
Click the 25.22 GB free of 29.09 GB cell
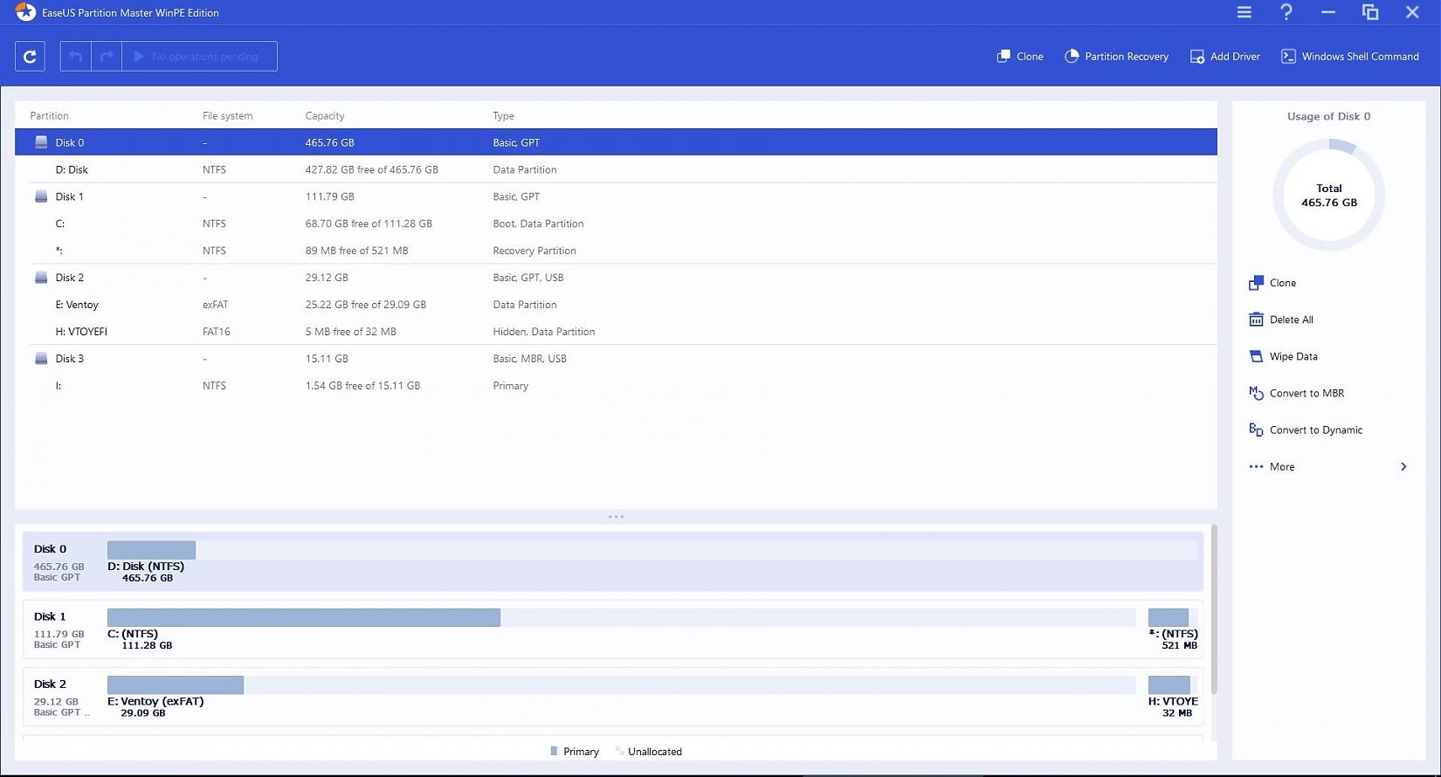click(x=366, y=305)
